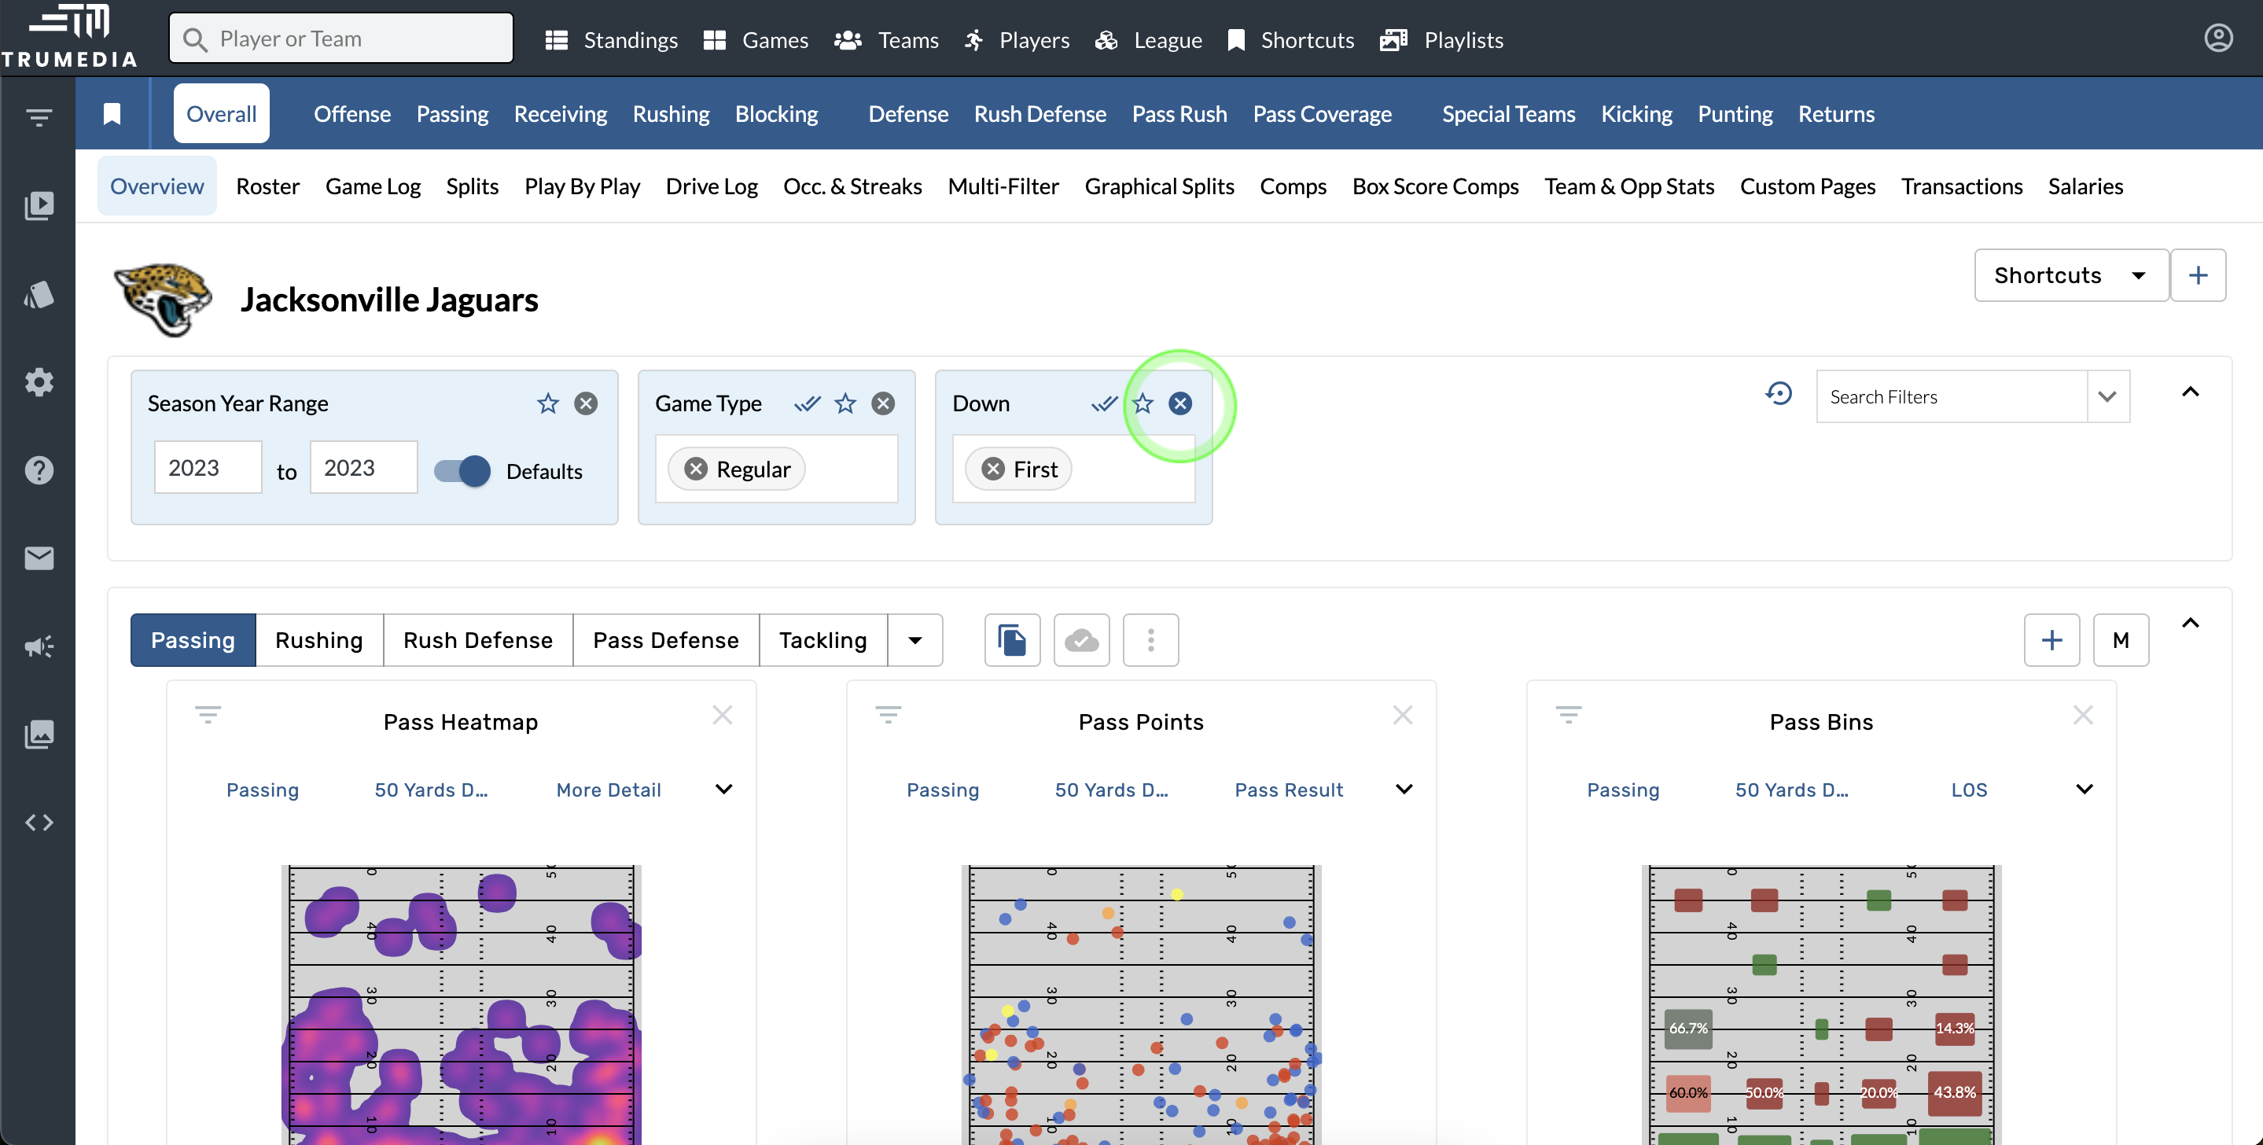Click the Player or Team search field
The image size is (2263, 1145).
[340, 39]
